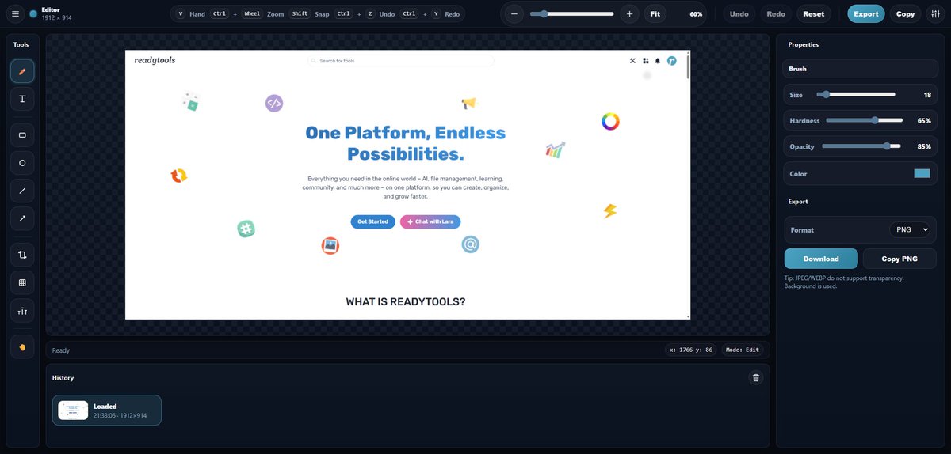The width and height of the screenshot is (951, 454).
Task: Click the blue at-sign icon
Action: click(471, 244)
